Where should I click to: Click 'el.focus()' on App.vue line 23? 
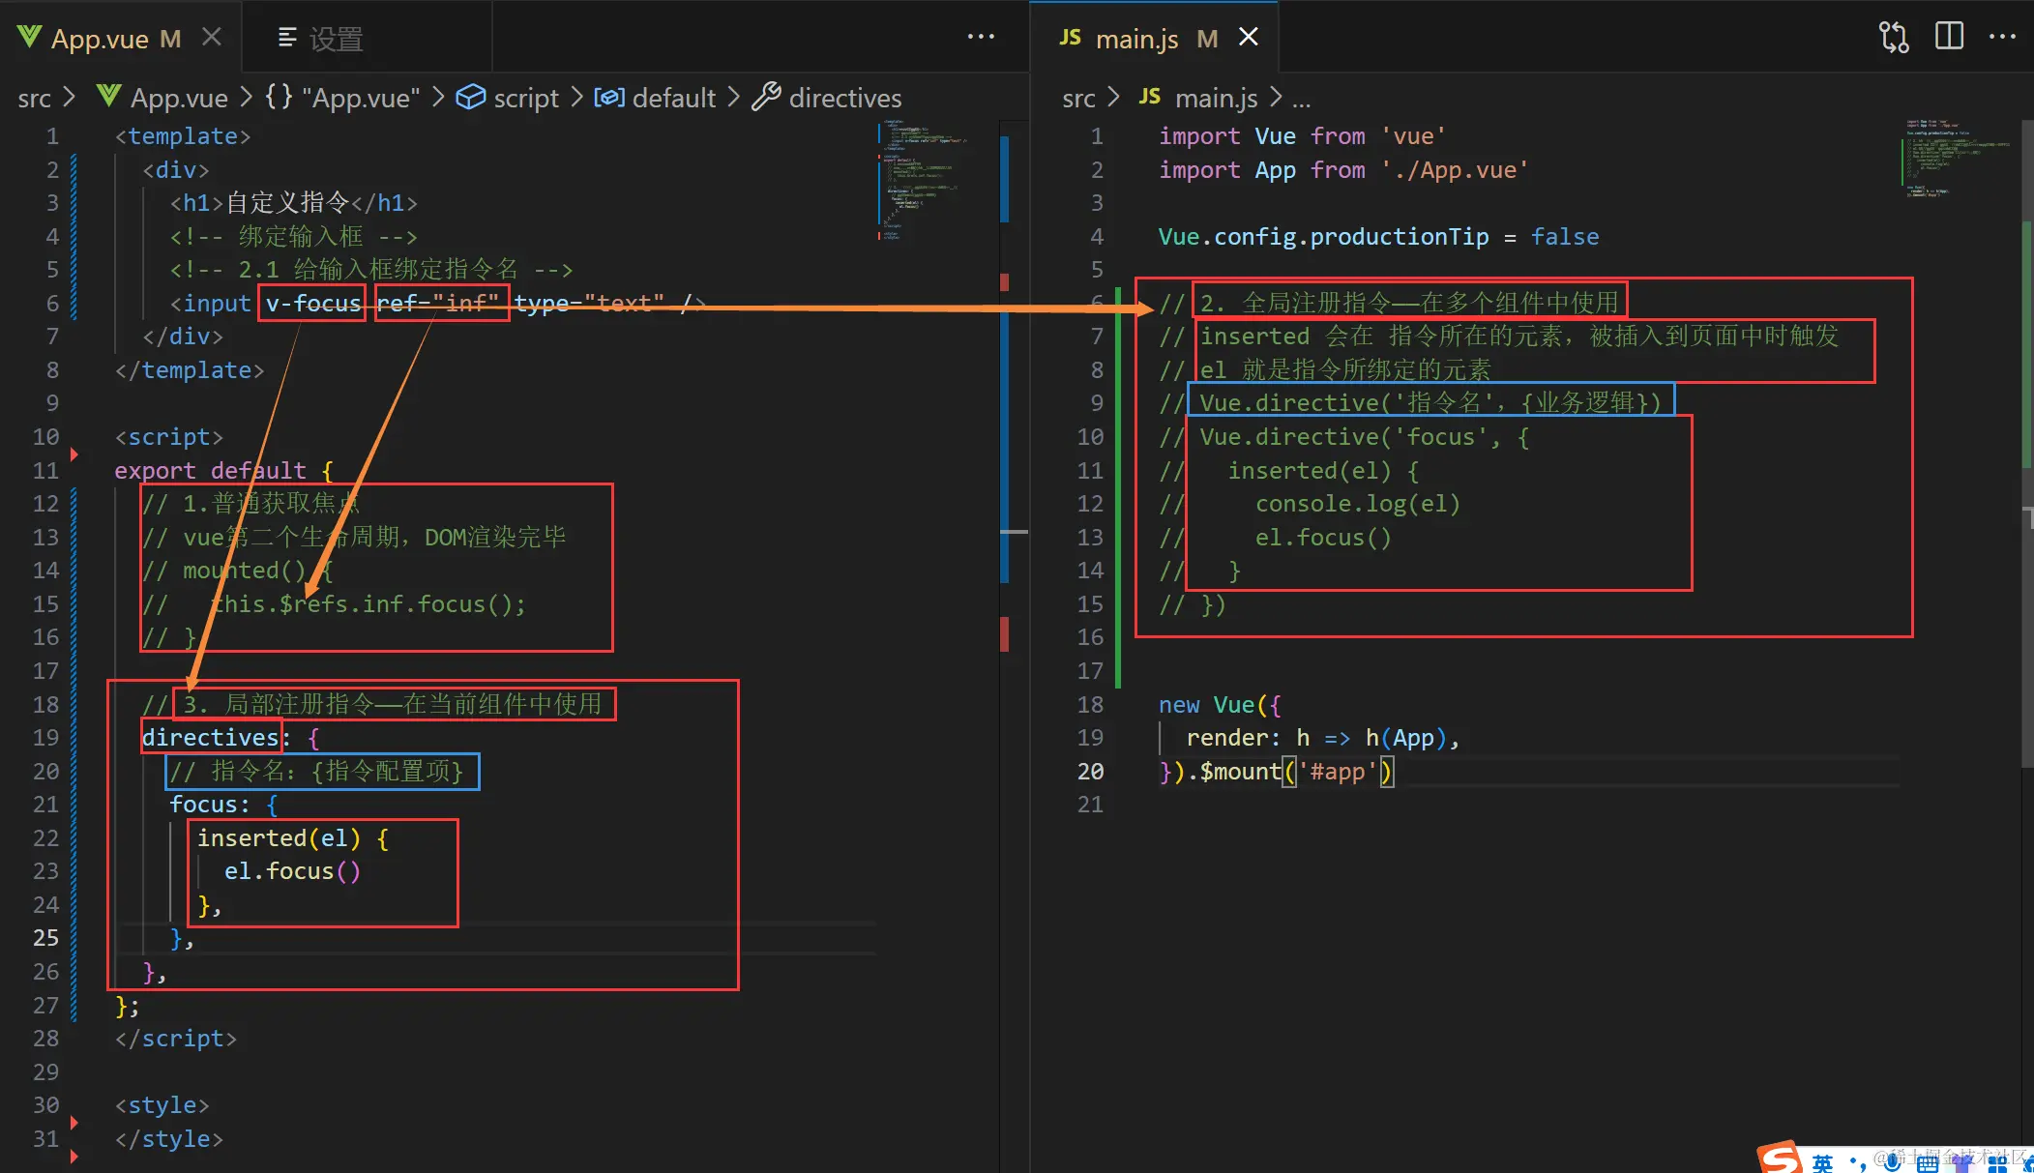point(292,870)
